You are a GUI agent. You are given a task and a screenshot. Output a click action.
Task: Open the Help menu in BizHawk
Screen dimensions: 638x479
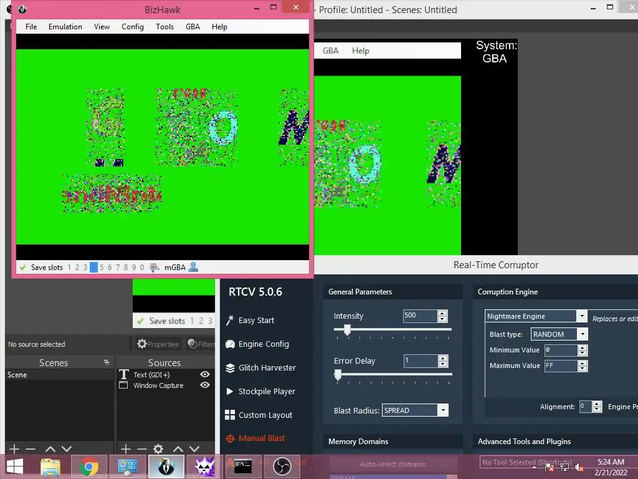click(x=219, y=27)
